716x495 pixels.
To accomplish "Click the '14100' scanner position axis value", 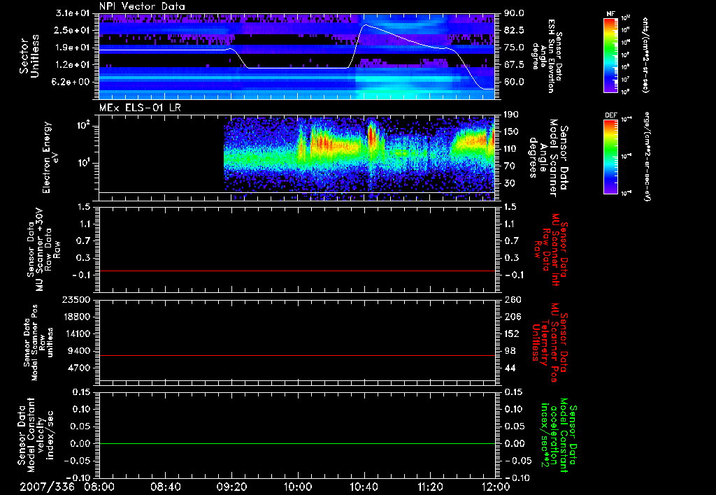I will pos(77,333).
